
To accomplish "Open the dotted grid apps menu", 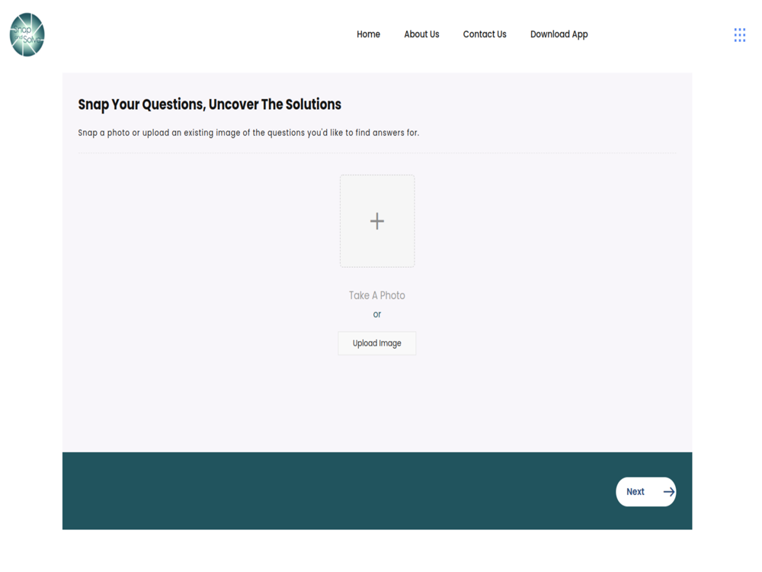I will pos(739,34).
